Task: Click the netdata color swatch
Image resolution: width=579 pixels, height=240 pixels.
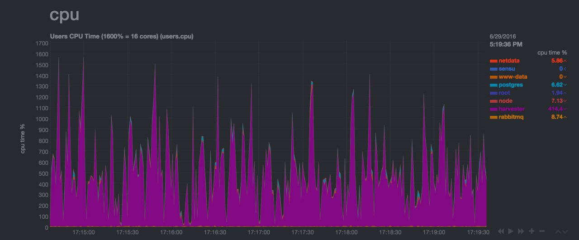Action: (x=494, y=61)
